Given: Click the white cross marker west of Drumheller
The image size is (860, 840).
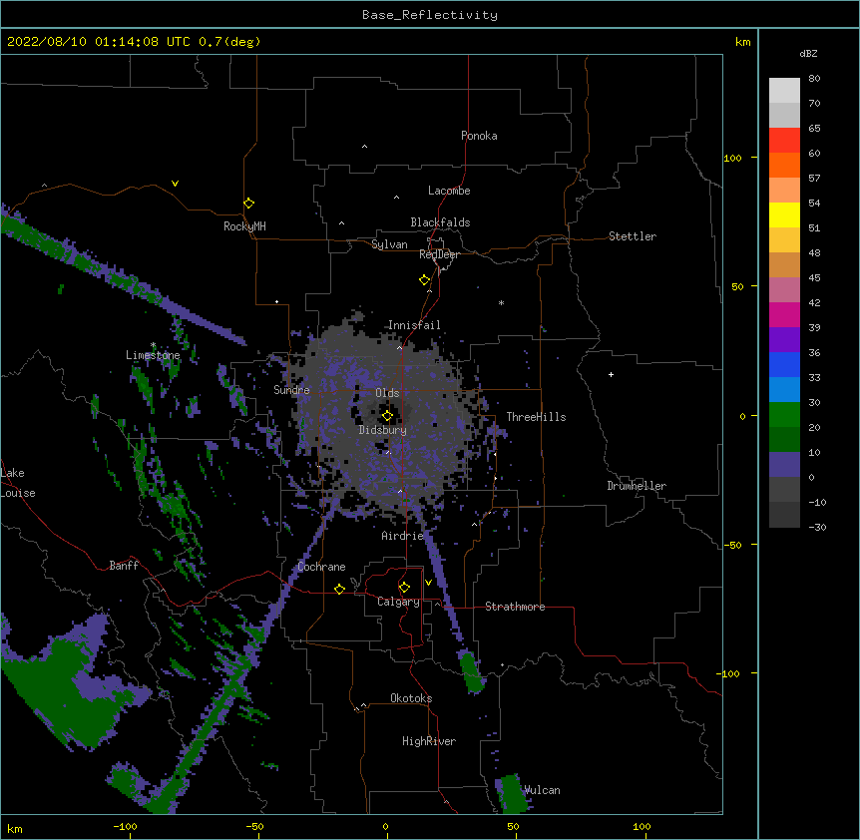Looking at the screenshot, I should [x=611, y=375].
